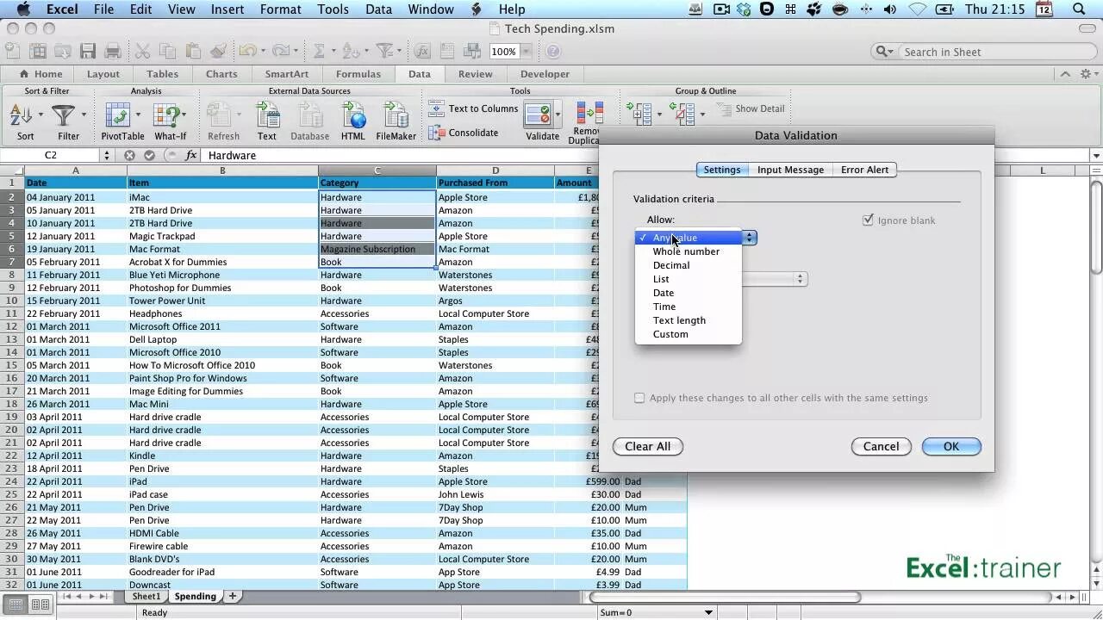
Task: Add a new sheet with plus tab
Action: 232,596
